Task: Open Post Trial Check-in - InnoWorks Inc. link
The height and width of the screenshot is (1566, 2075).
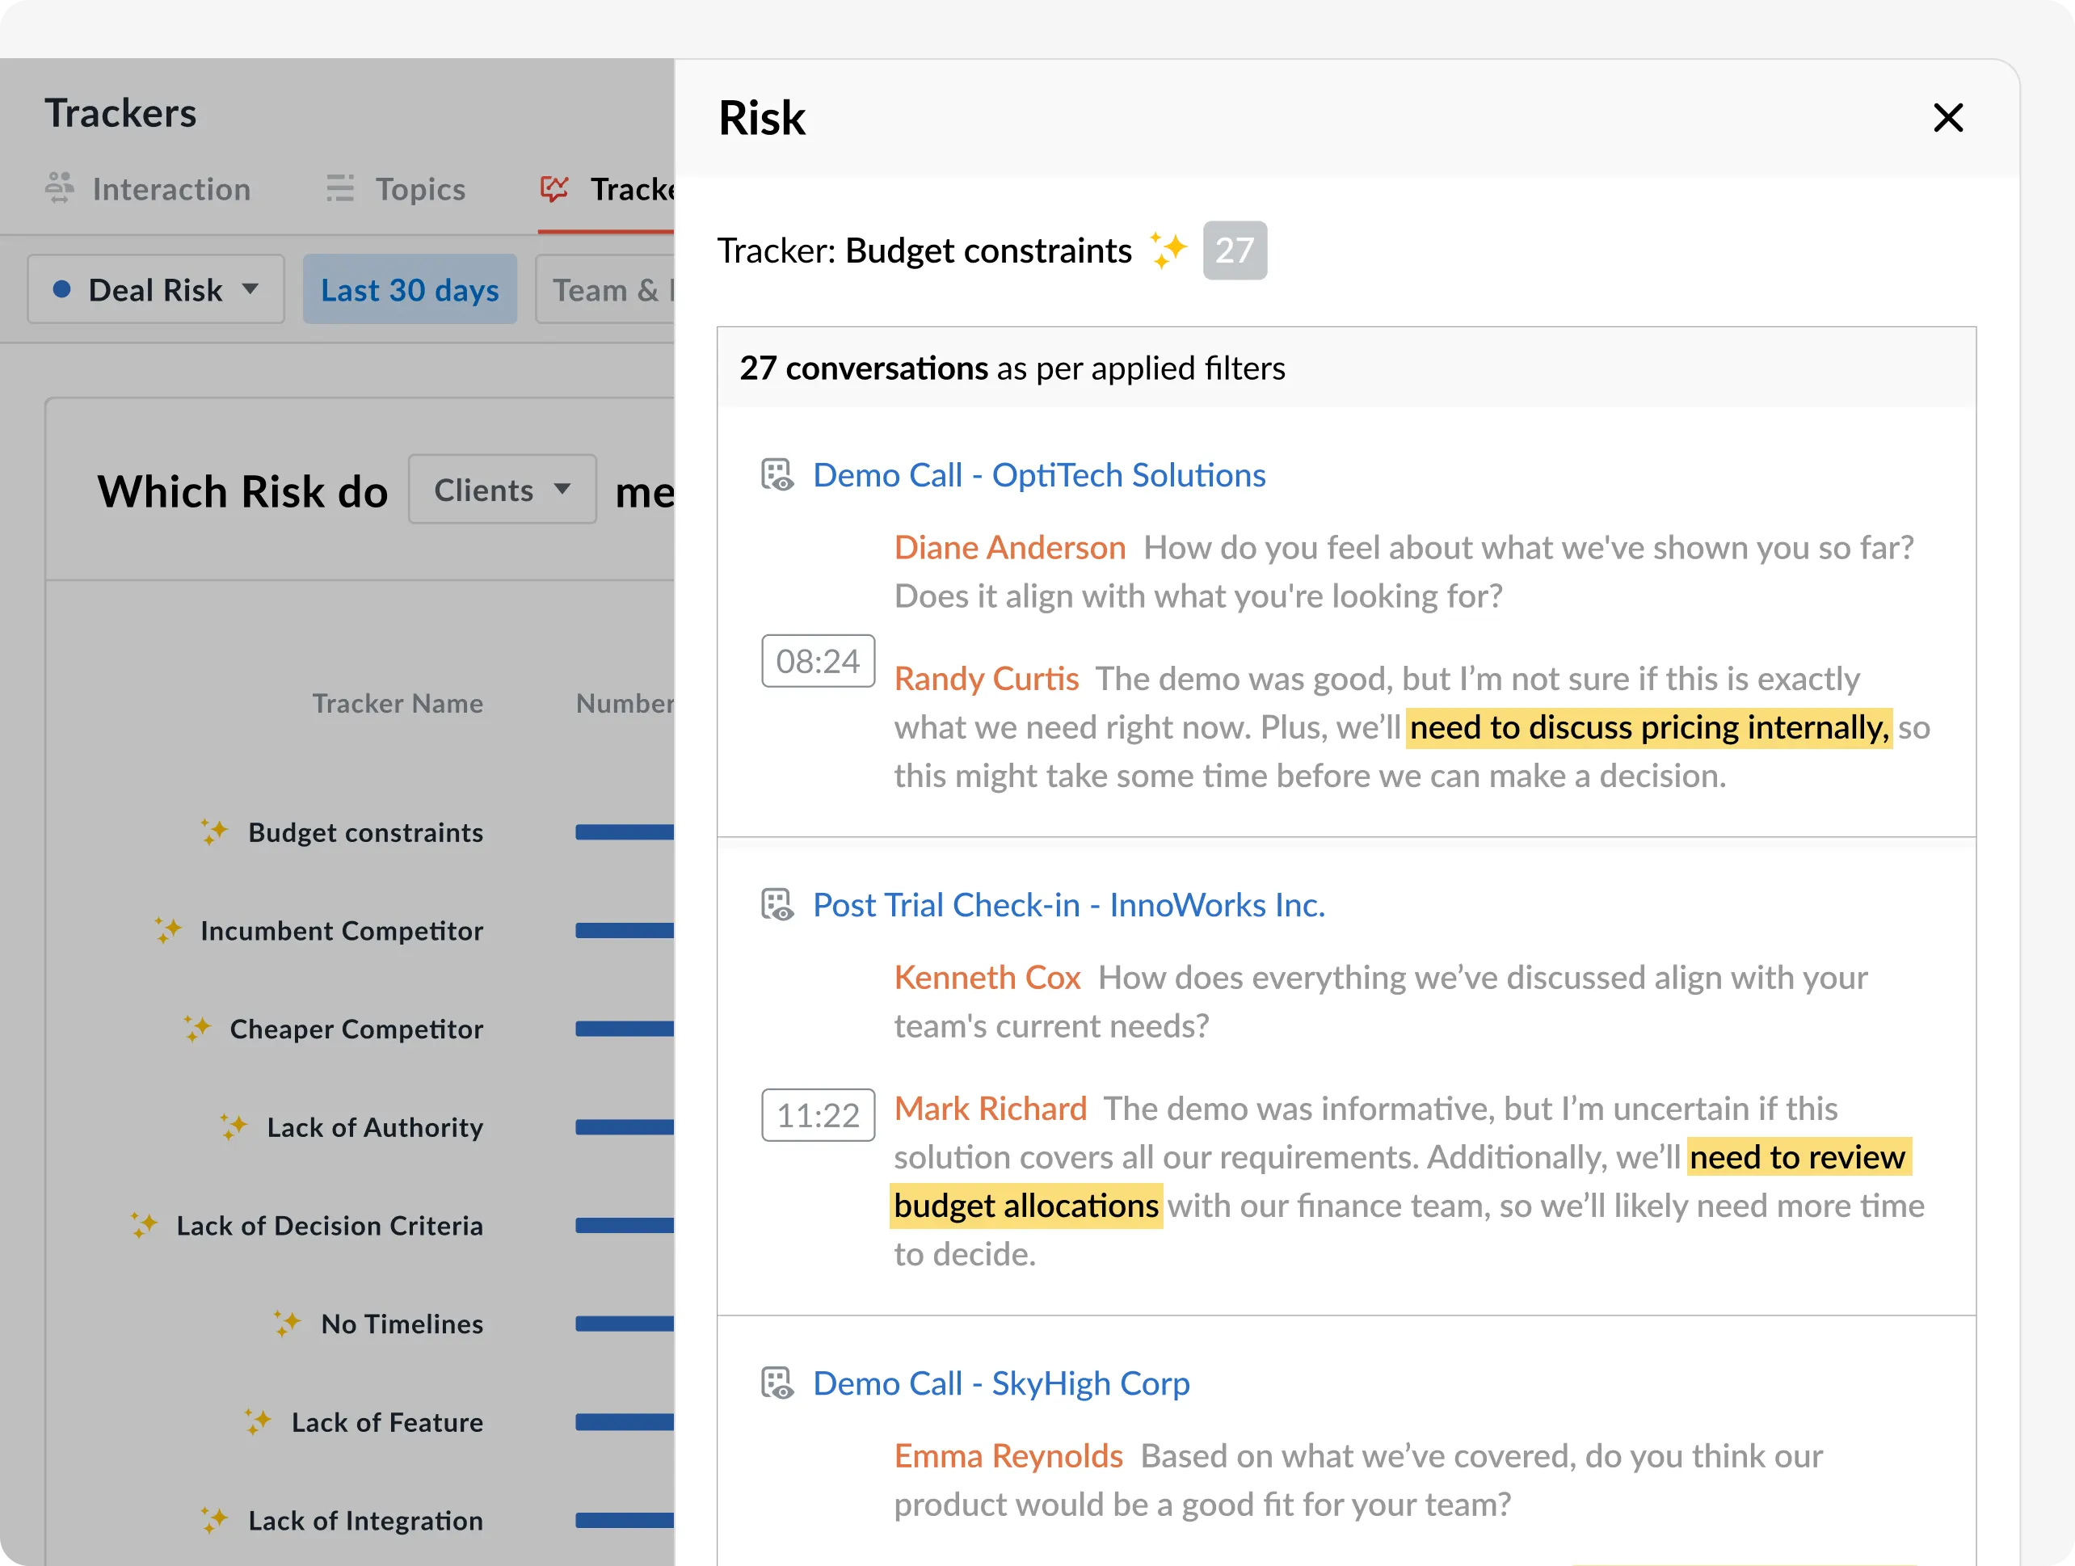Action: [x=1067, y=906]
